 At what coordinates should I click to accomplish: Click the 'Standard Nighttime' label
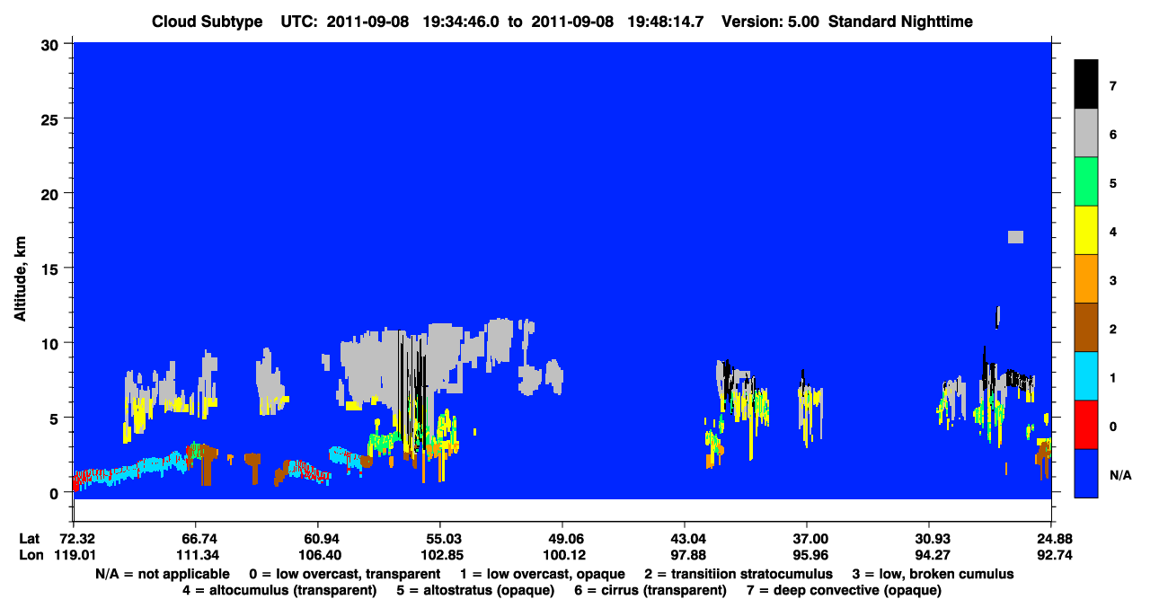(x=901, y=22)
